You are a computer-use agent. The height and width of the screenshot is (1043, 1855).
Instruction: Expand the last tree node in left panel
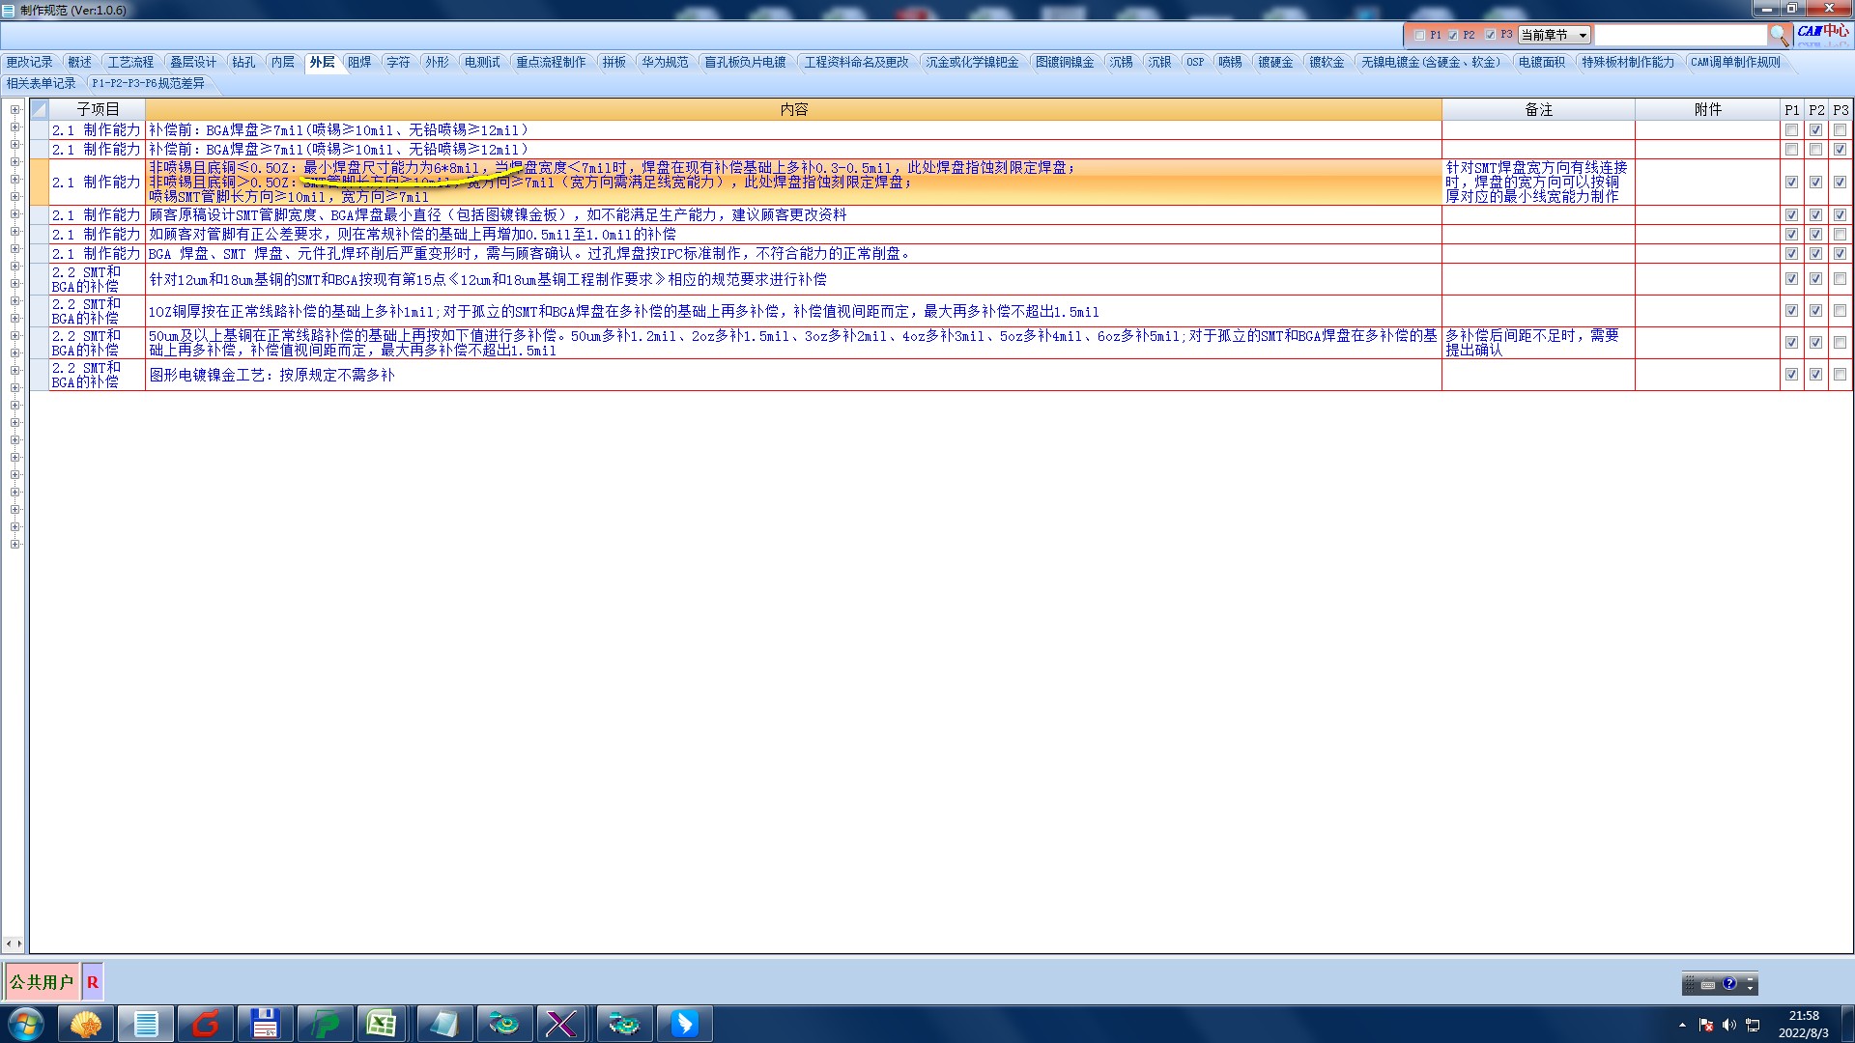[x=14, y=545]
